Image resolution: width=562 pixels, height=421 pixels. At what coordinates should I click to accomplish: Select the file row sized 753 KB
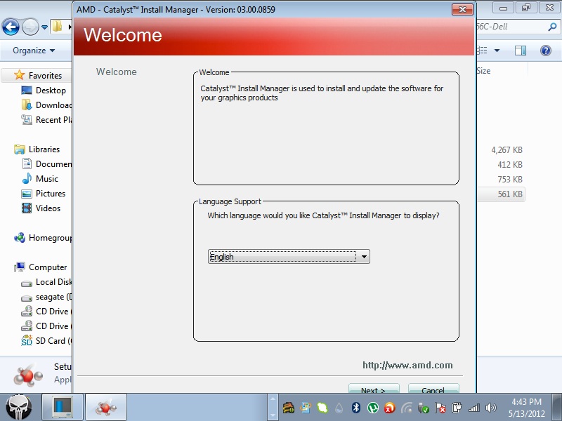(x=501, y=180)
